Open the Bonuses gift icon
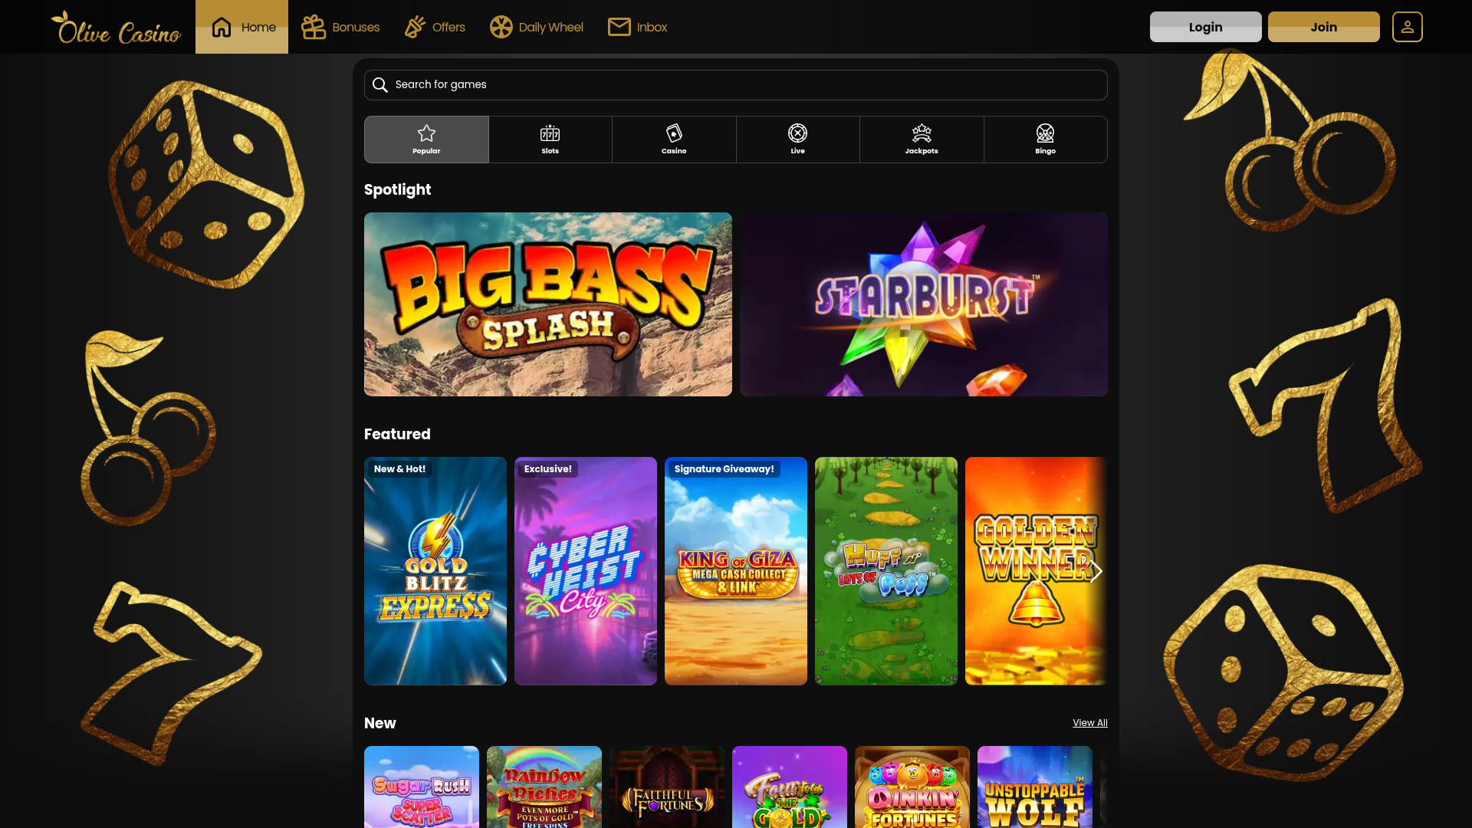The image size is (1472, 828). tap(312, 27)
